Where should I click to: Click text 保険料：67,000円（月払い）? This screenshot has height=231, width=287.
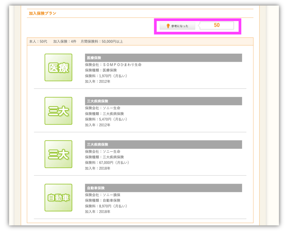[x=107, y=162]
